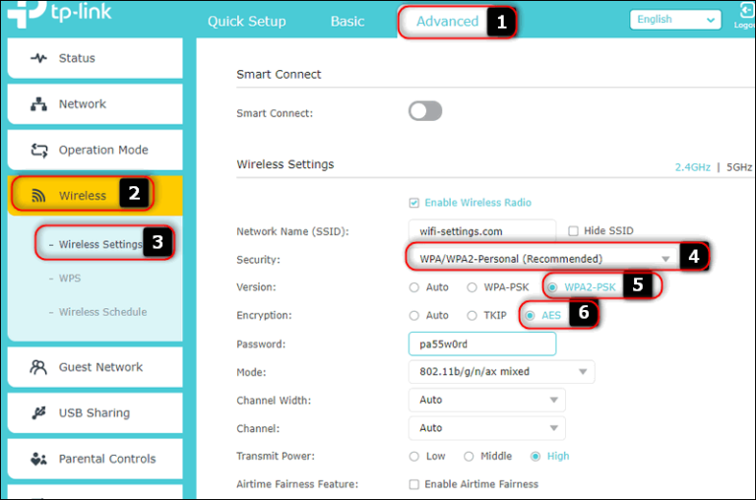Screen dimensions: 756x500
Task: Open the Security dropdown
Action: click(x=541, y=259)
